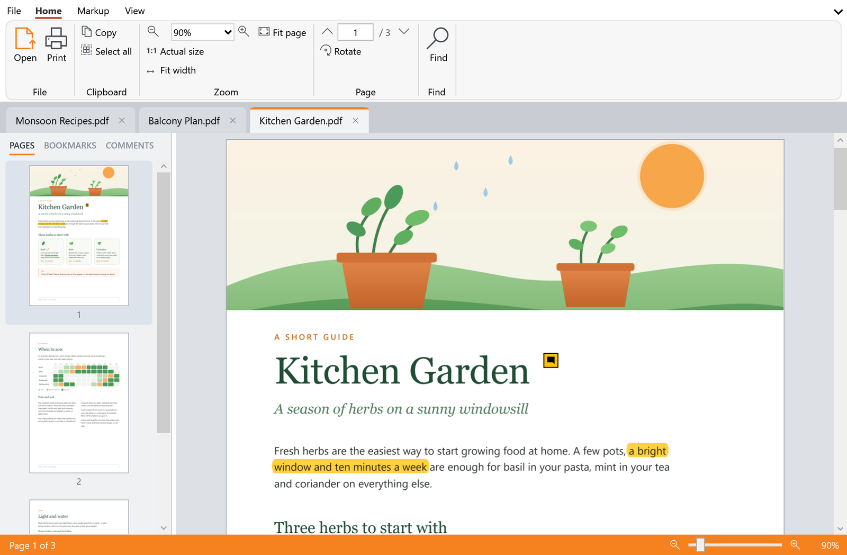Switch to the Markup ribbon tab
Screen dimensions: 847x555
click(93, 11)
